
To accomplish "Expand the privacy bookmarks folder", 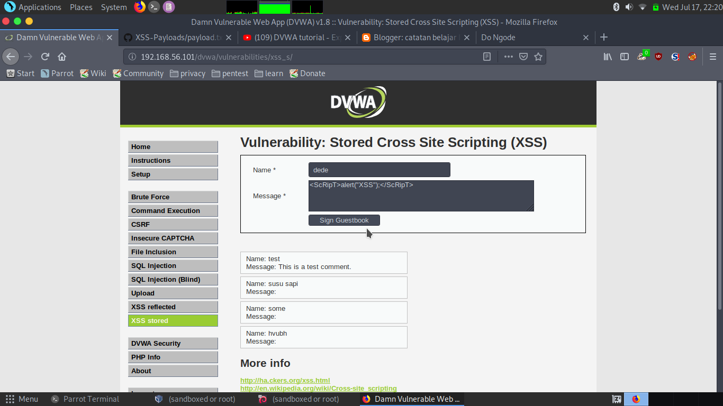I will pos(188,73).
